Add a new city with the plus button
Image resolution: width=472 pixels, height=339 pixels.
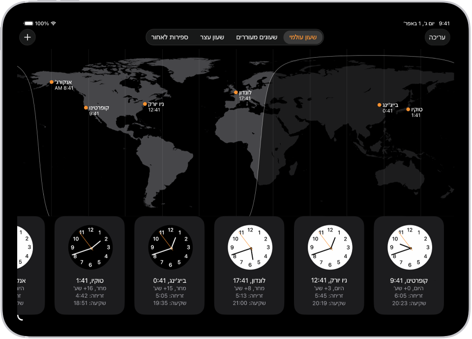pos(28,37)
